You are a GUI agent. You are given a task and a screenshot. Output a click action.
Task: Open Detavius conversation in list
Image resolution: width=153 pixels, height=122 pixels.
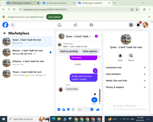27,63
